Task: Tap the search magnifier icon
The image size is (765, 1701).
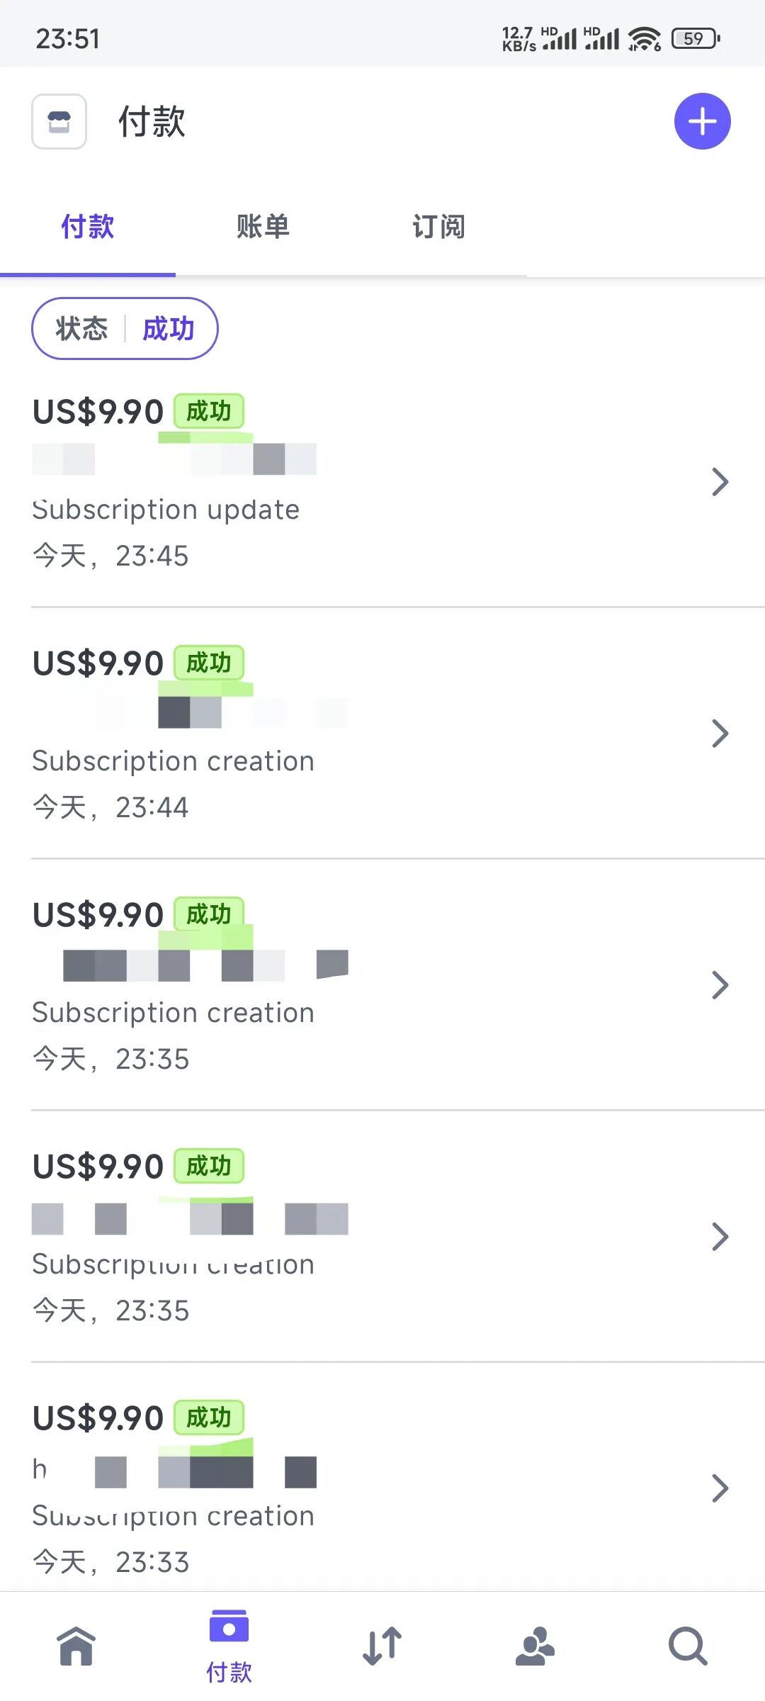Action: [x=688, y=1645]
